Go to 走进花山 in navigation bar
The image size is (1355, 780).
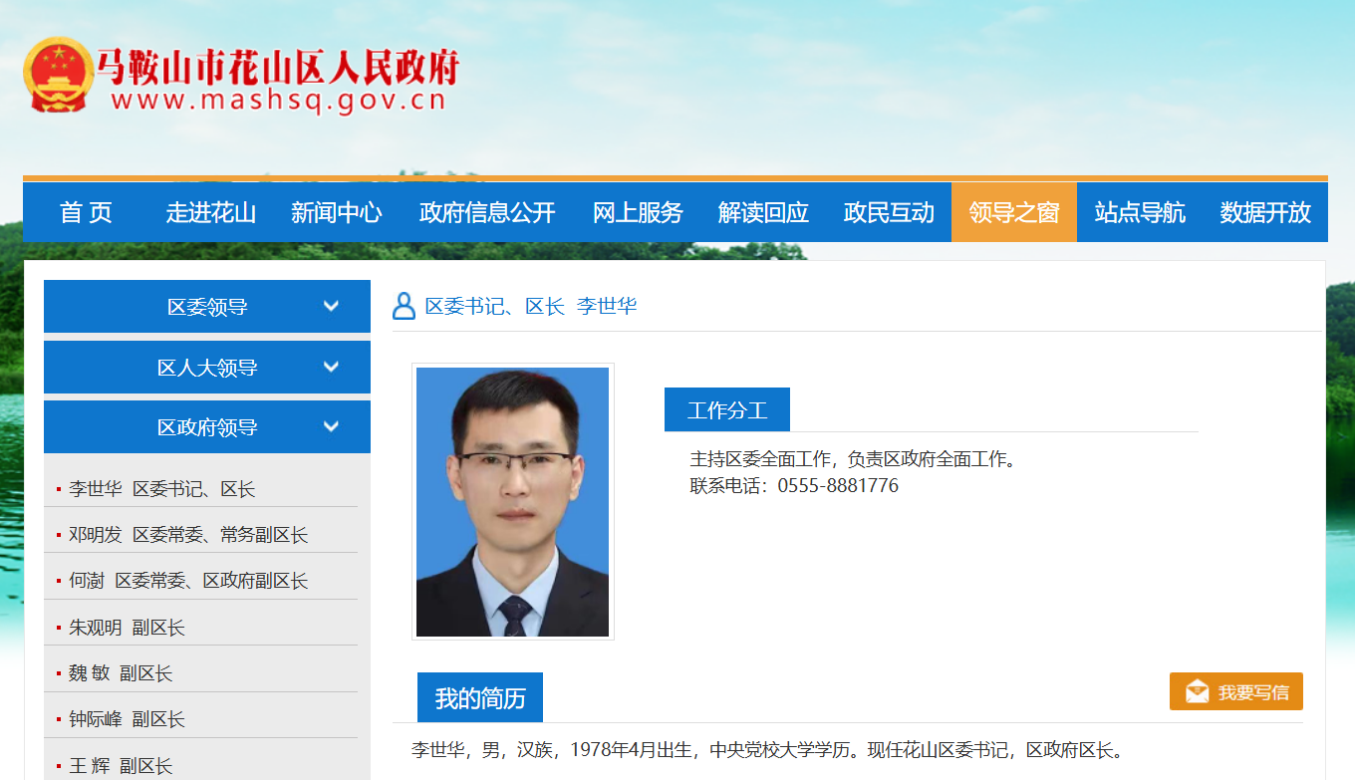(210, 212)
